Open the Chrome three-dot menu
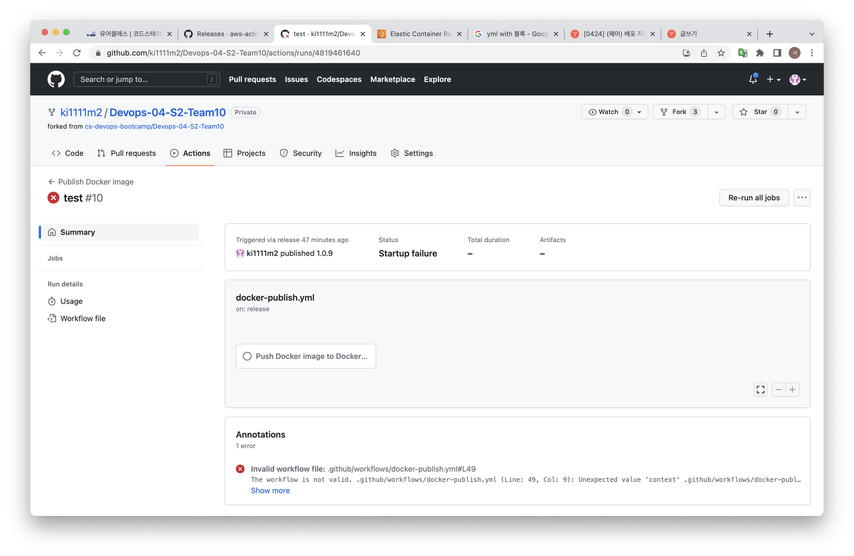This screenshot has height=556, width=854. point(812,53)
